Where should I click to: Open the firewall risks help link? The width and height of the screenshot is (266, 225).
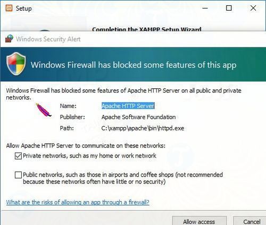click(x=78, y=202)
